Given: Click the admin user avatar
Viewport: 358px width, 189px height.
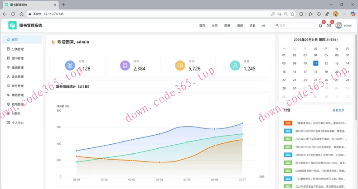Looking at the screenshot, I should click(x=339, y=26).
